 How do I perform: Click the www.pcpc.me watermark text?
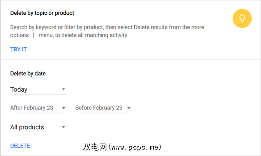click(135, 147)
